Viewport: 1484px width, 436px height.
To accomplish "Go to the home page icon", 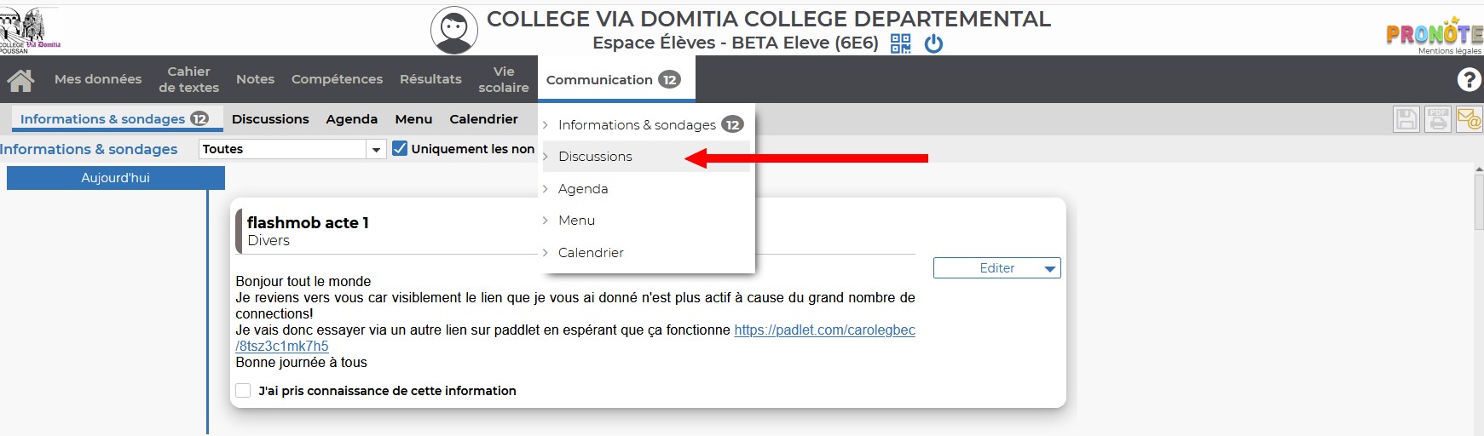I will [20, 80].
